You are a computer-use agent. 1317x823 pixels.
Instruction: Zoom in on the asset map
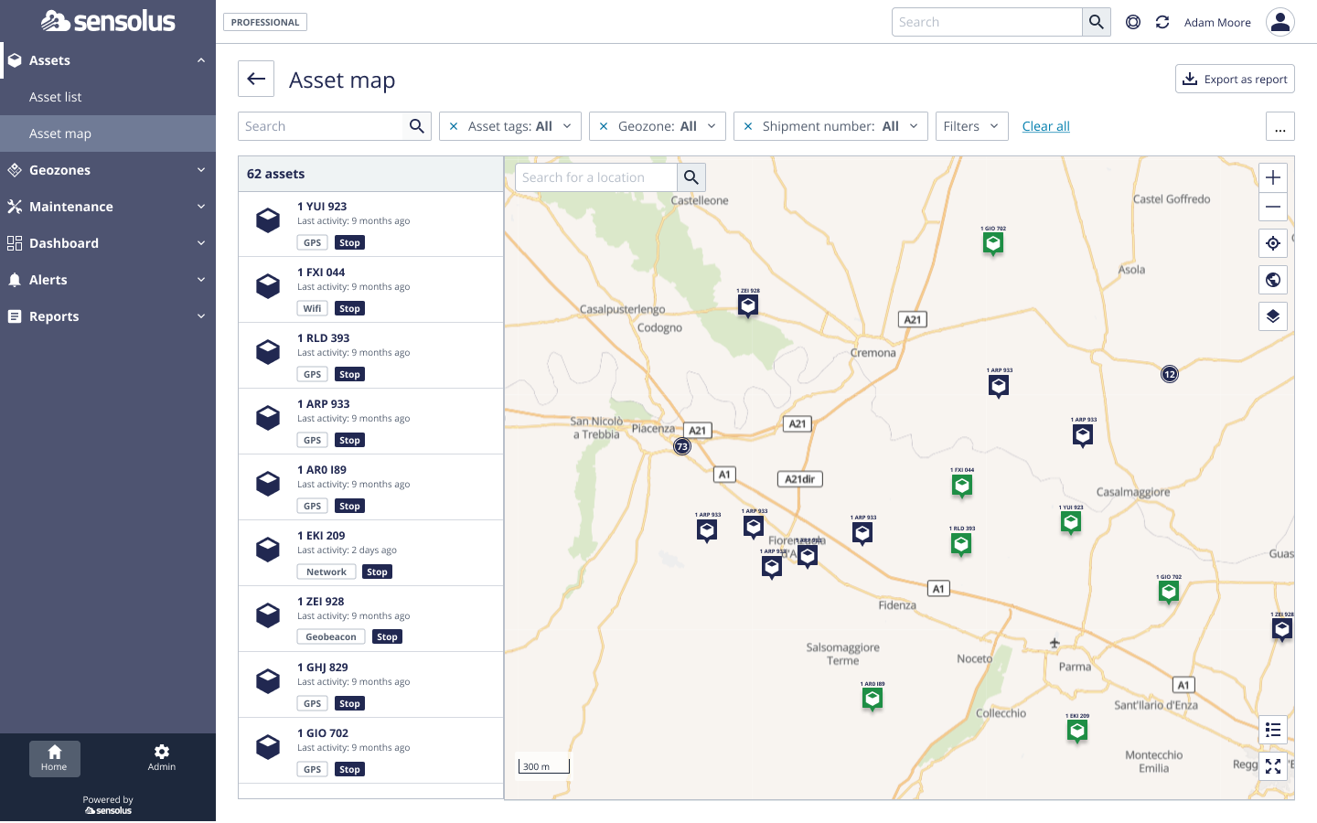pyautogui.click(x=1272, y=176)
